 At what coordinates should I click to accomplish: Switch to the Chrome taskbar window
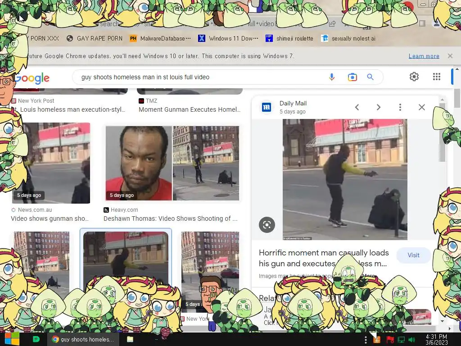point(83,339)
